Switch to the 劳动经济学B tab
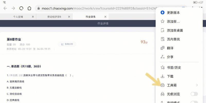The height and width of the screenshot is (103, 206). click(54, 17)
